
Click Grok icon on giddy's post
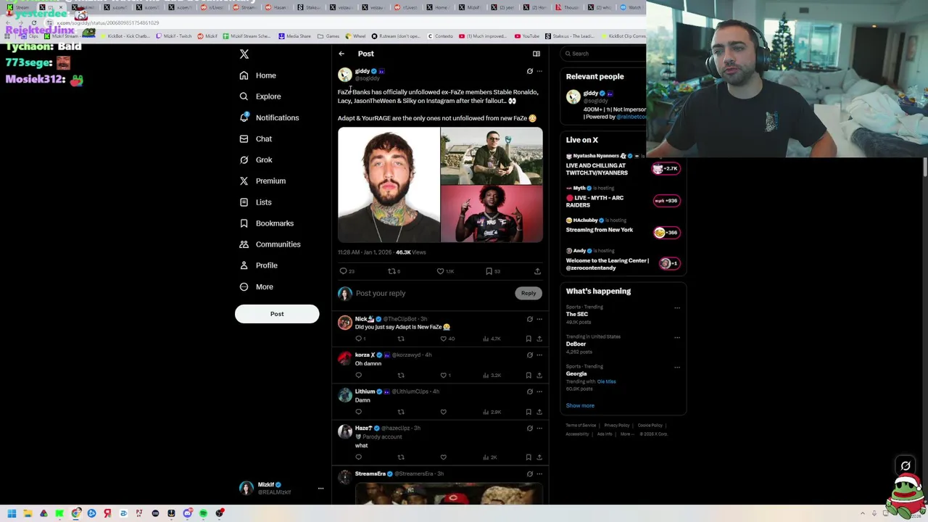[530, 72]
